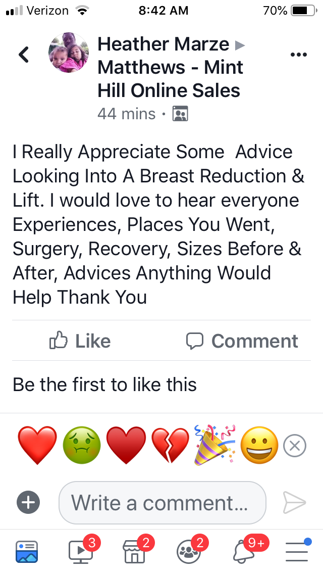Focus the Write a comment field
Image resolution: width=323 pixels, height=574 pixels.
pyautogui.click(x=163, y=503)
